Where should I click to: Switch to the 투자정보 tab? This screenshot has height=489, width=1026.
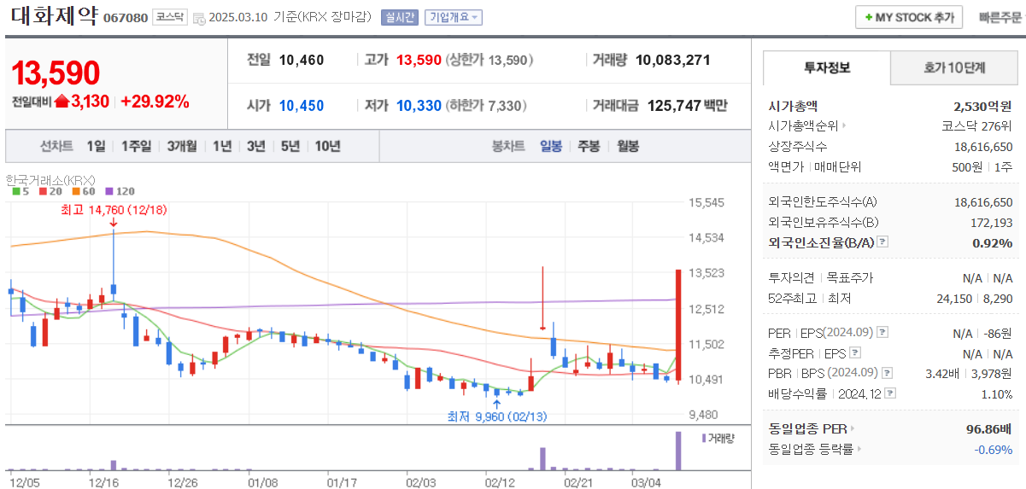pyautogui.click(x=826, y=67)
